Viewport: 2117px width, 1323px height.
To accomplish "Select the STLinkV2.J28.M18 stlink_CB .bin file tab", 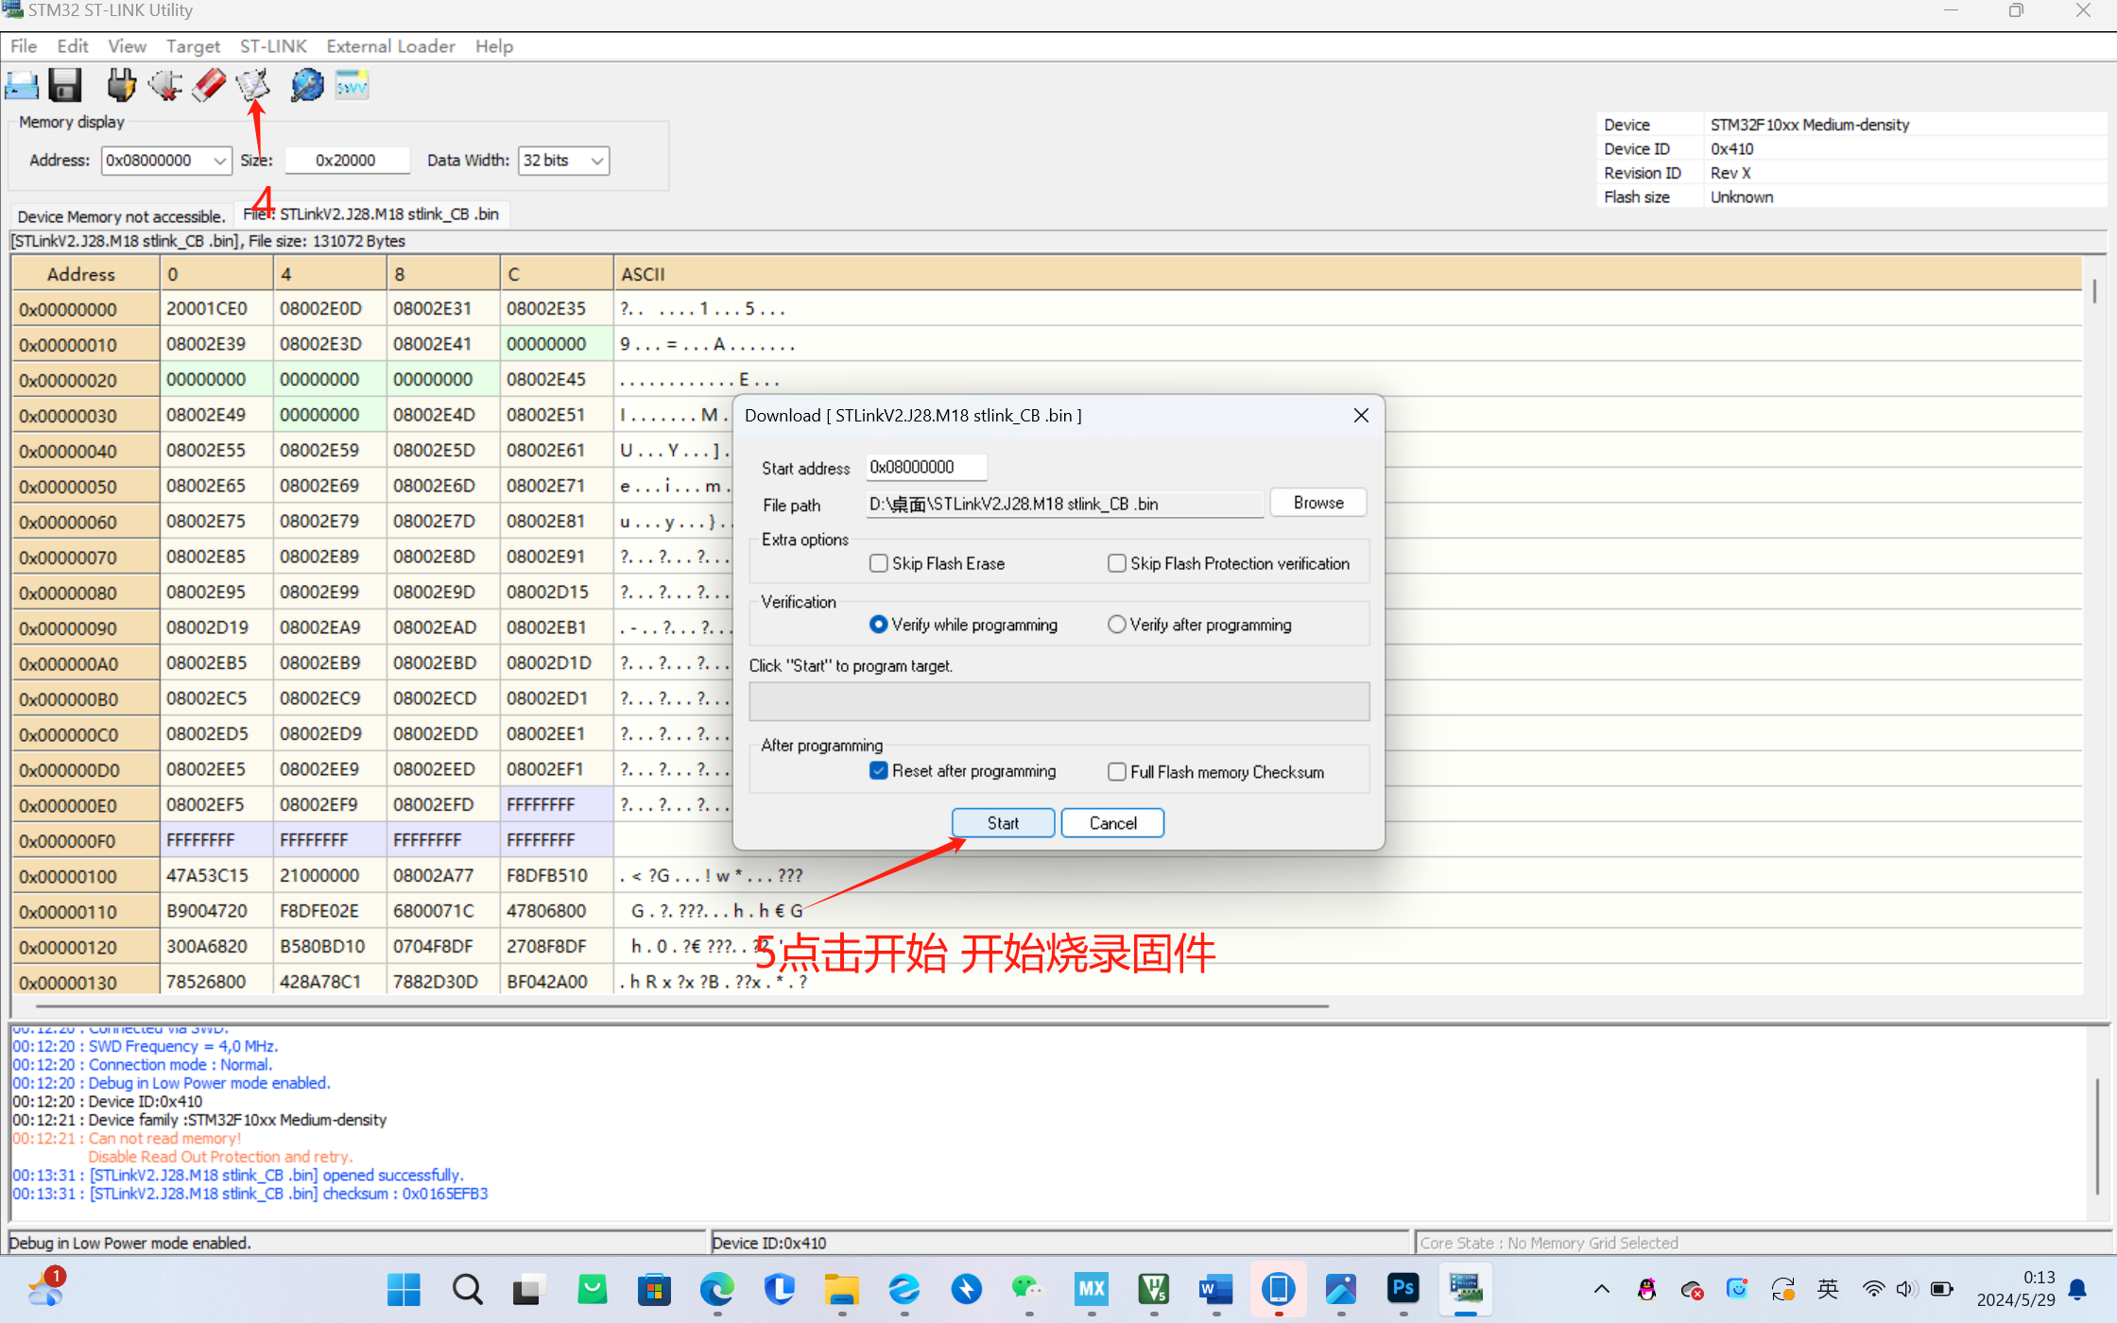I will pyautogui.click(x=372, y=215).
